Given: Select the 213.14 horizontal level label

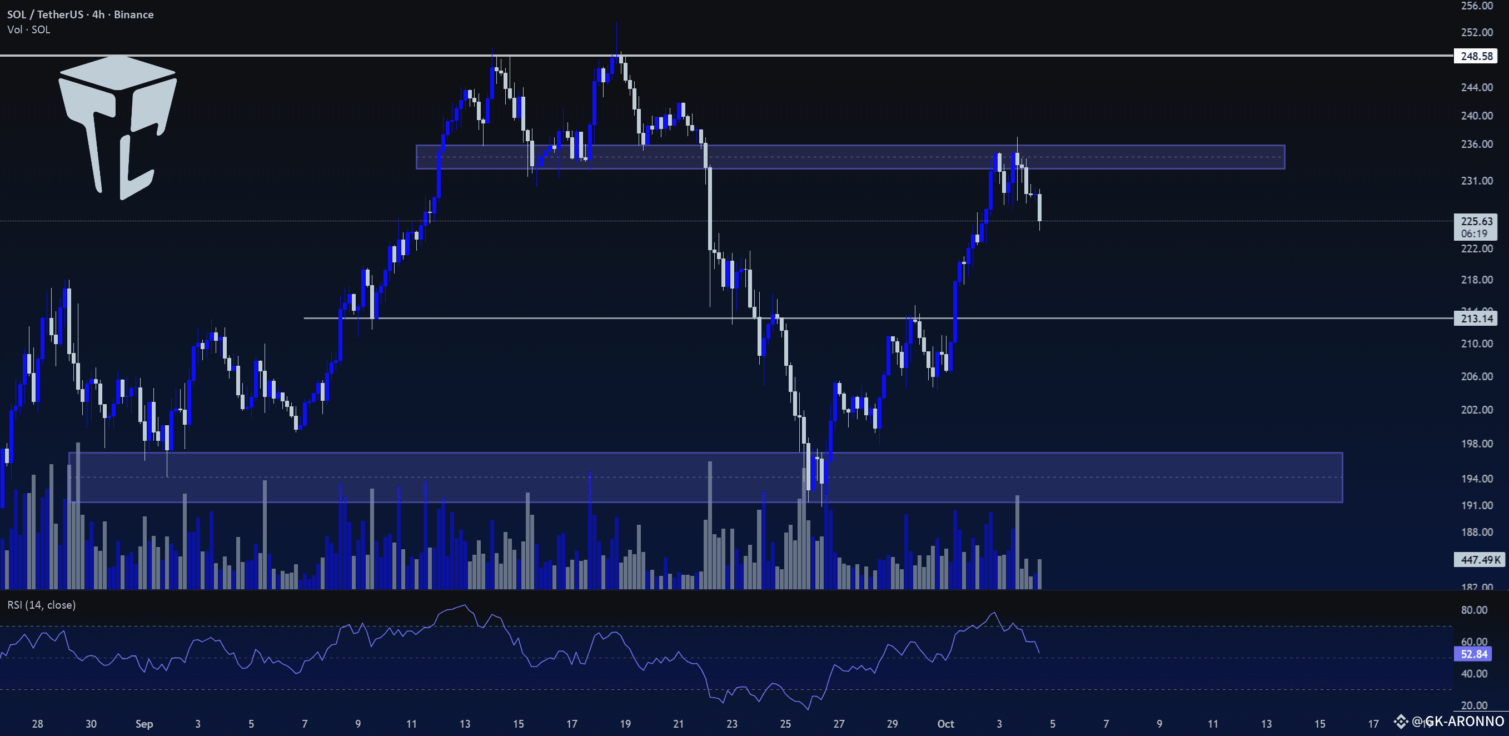Looking at the screenshot, I should point(1476,319).
